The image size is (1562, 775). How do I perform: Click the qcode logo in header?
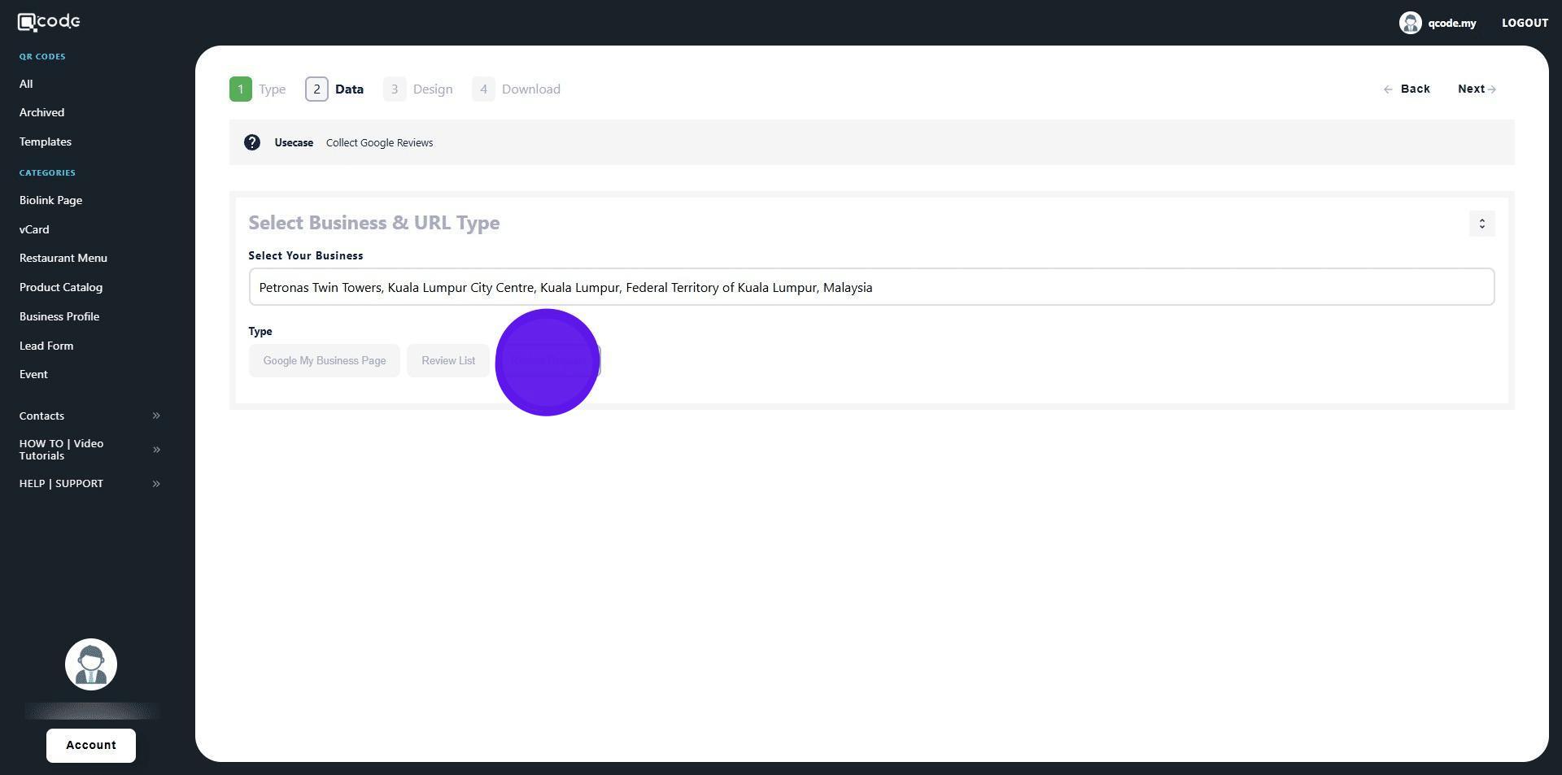49,22
